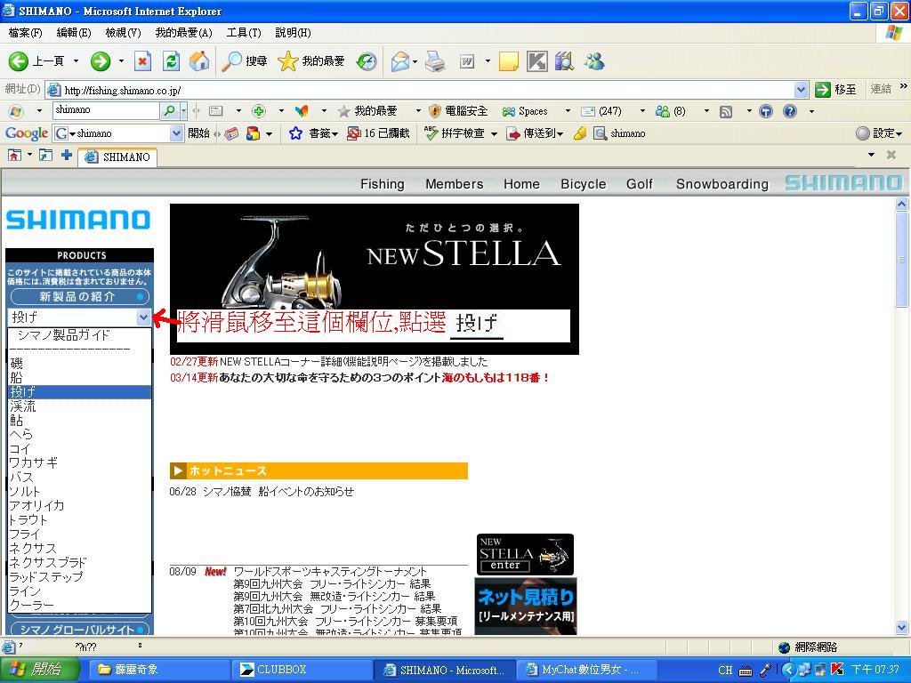Click the blue help question mark icon
The width and height of the screenshot is (911, 683).
(790, 111)
